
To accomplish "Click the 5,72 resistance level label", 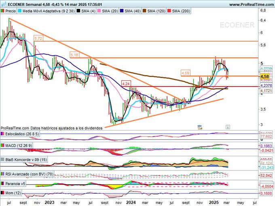I will pos(38,38).
